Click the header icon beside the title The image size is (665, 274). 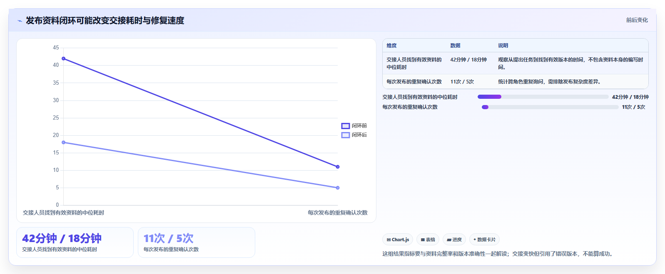click(x=20, y=21)
